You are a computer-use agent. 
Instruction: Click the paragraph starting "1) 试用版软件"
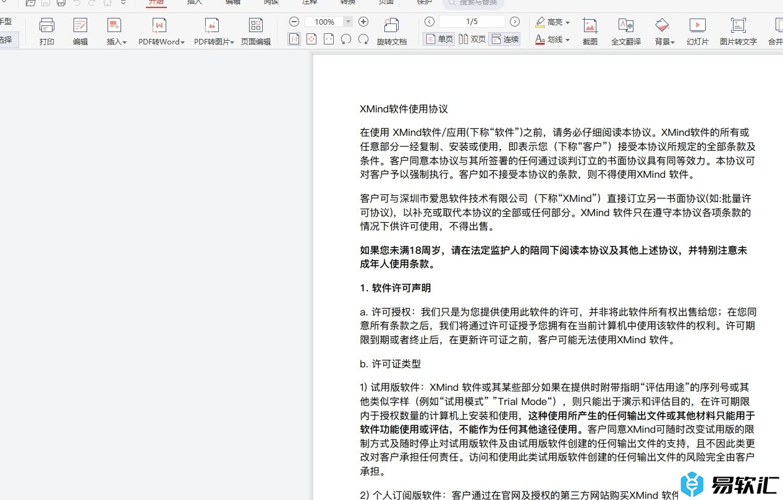[x=557, y=430]
